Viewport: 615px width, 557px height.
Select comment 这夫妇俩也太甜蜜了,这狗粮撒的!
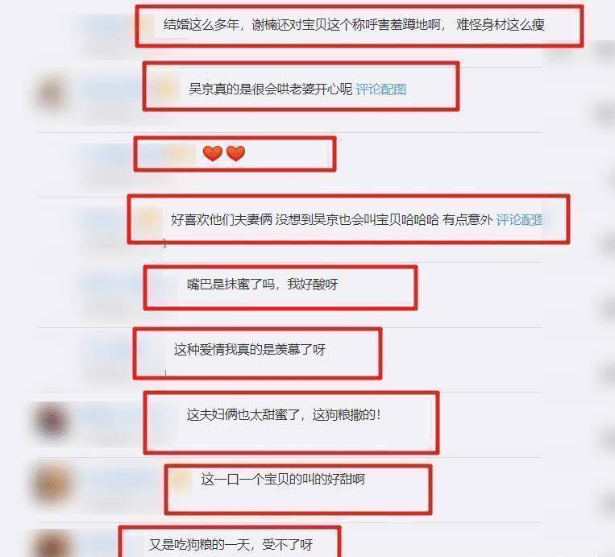point(284,414)
